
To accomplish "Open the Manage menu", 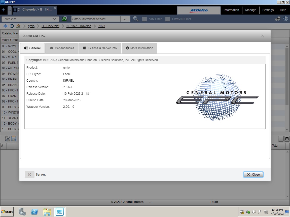I will tap(251, 10).
